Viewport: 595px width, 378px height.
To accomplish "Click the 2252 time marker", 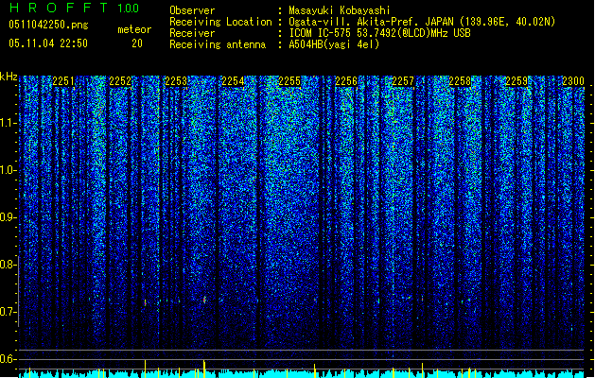I will (x=120, y=81).
